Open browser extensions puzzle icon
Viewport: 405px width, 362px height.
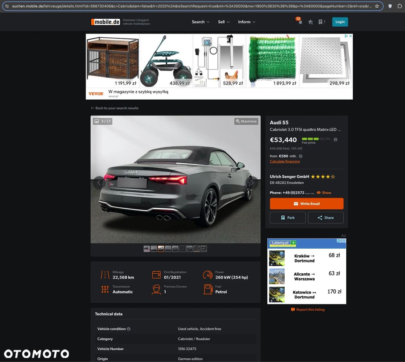399,6
